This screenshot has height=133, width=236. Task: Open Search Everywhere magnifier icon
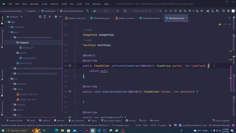coord(223,11)
